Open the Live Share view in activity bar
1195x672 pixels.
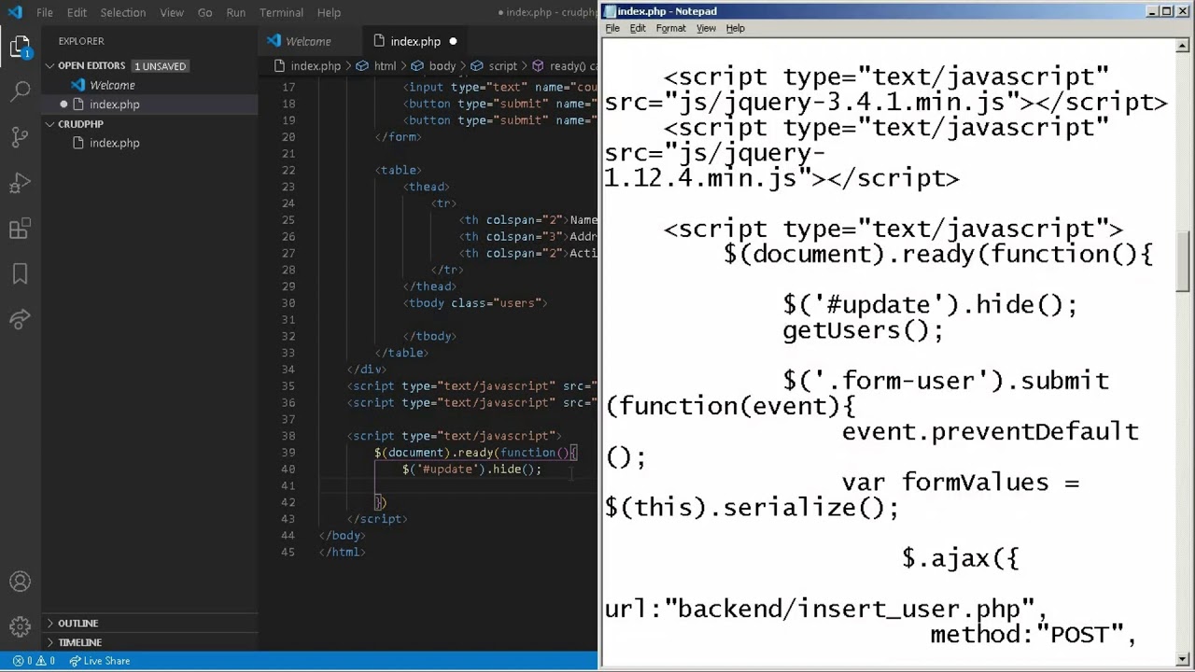pos(21,320)
